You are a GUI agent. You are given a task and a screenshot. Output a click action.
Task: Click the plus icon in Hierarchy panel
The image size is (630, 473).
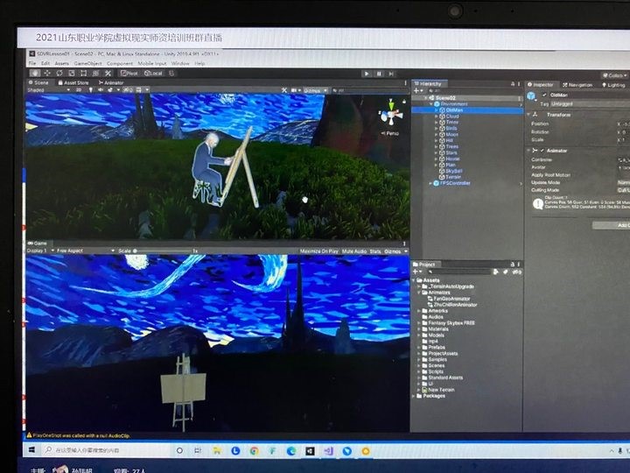416,91
